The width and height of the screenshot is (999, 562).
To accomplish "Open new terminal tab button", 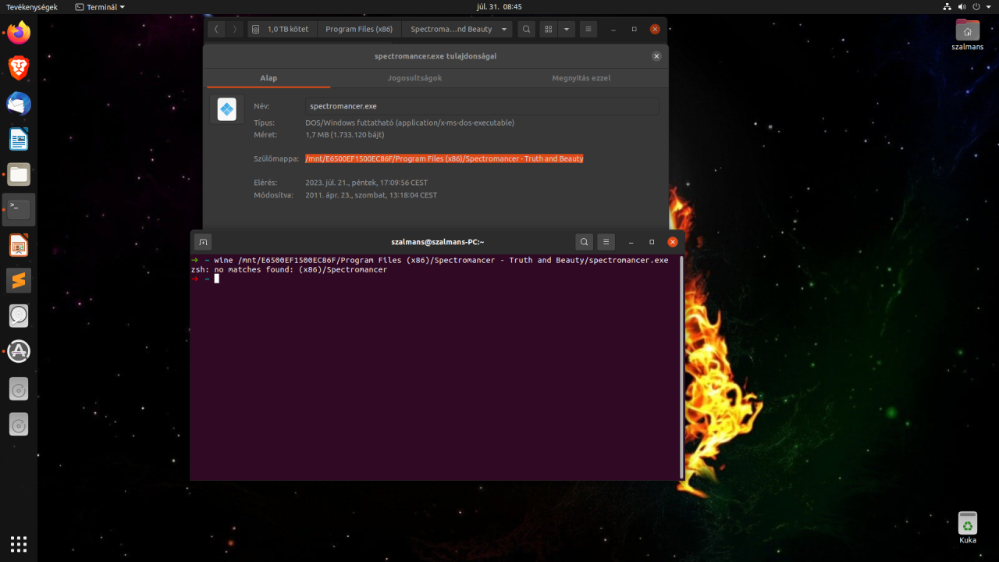I will click(x=202, y=242).
